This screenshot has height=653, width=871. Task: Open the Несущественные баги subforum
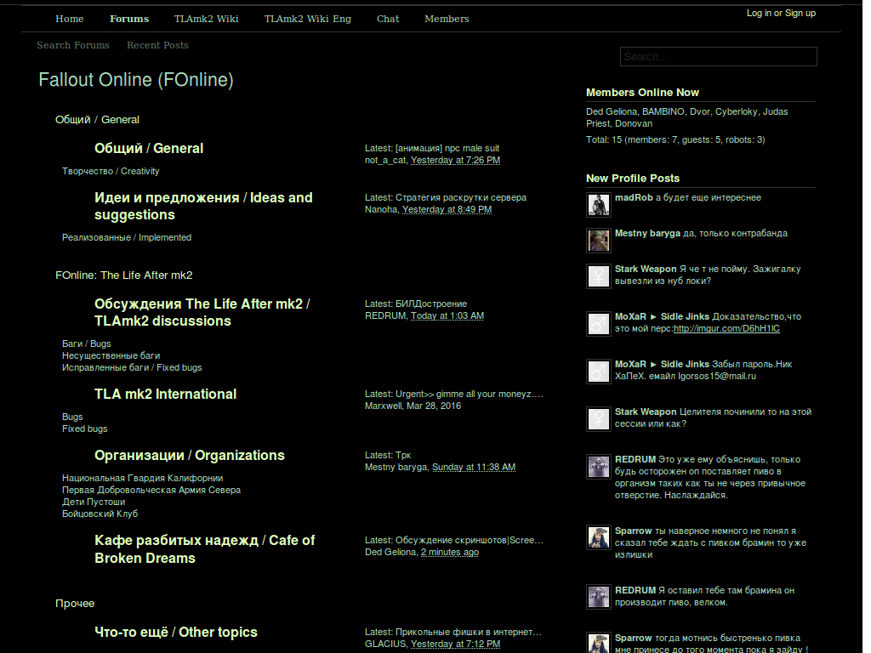click(111, 355)
